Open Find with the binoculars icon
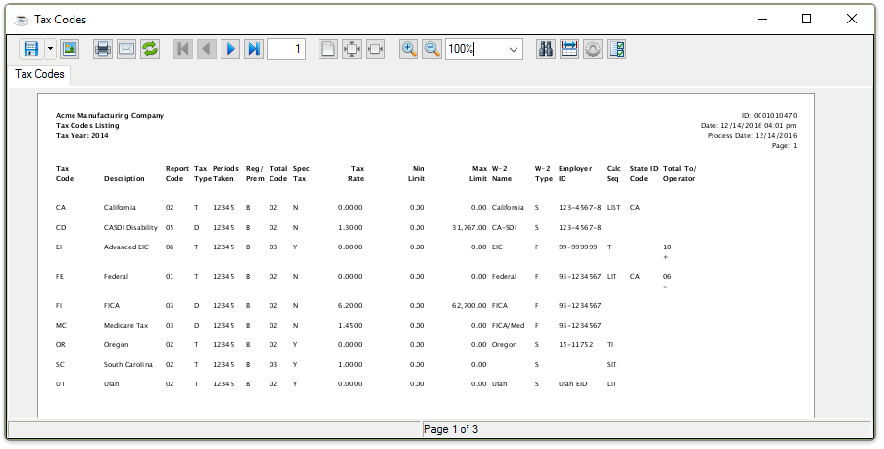 pyautogui.click(x=546, y=49)
